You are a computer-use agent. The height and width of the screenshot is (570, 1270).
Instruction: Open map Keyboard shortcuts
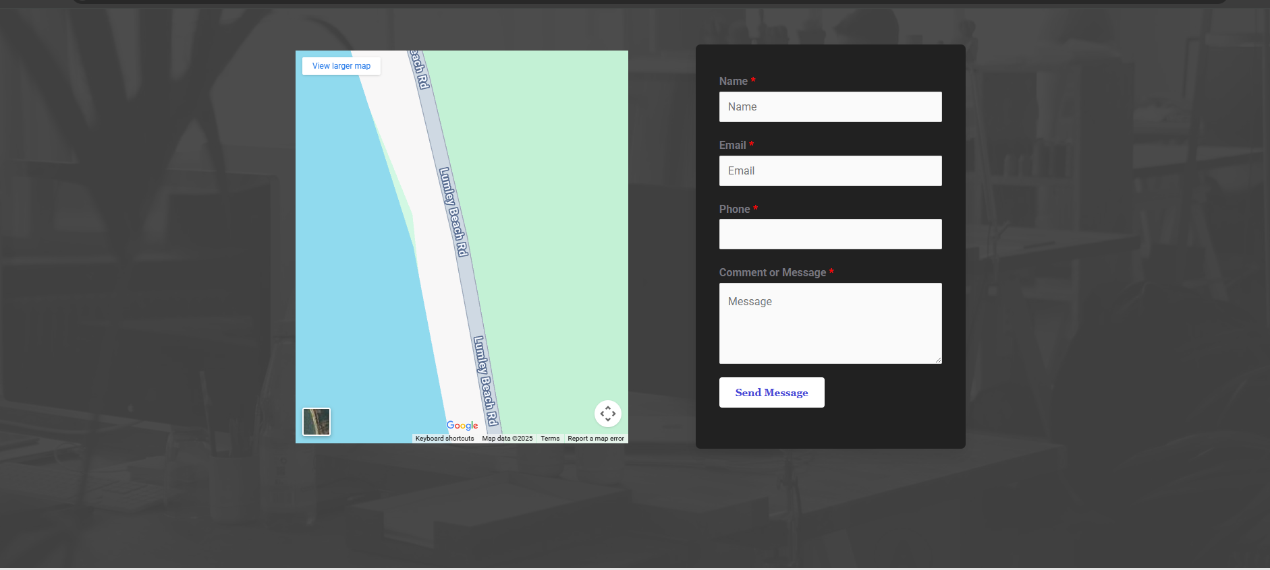click(445, 439)
